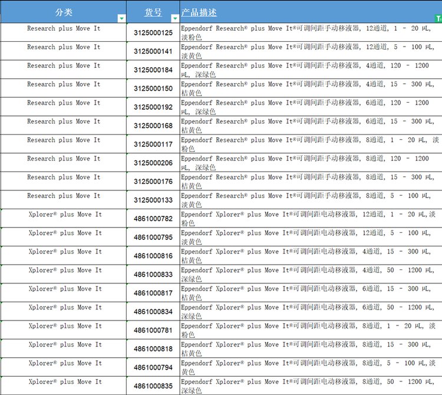Screen dimensions: 442x395
Task: Select cell with item number 4861000795
Action: [x=153, y=238]
